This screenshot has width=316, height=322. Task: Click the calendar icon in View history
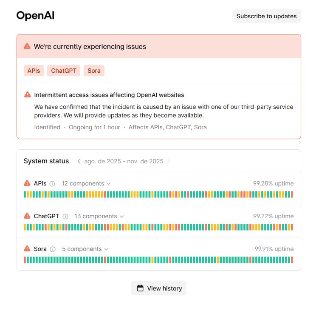pos(140,288)
